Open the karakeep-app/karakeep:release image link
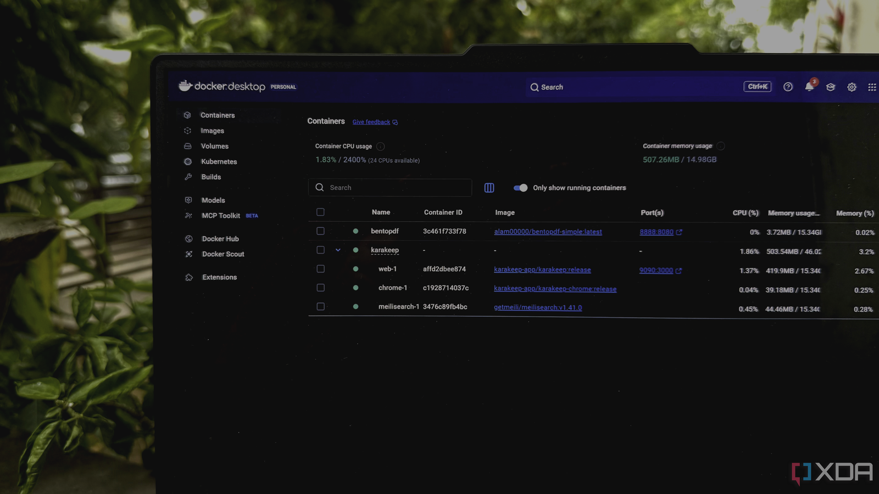The width and height of the screenshot is (879, 494). point(542,270)
